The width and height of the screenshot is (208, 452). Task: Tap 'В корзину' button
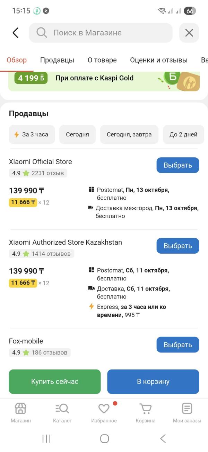click(x=153, y=381)
